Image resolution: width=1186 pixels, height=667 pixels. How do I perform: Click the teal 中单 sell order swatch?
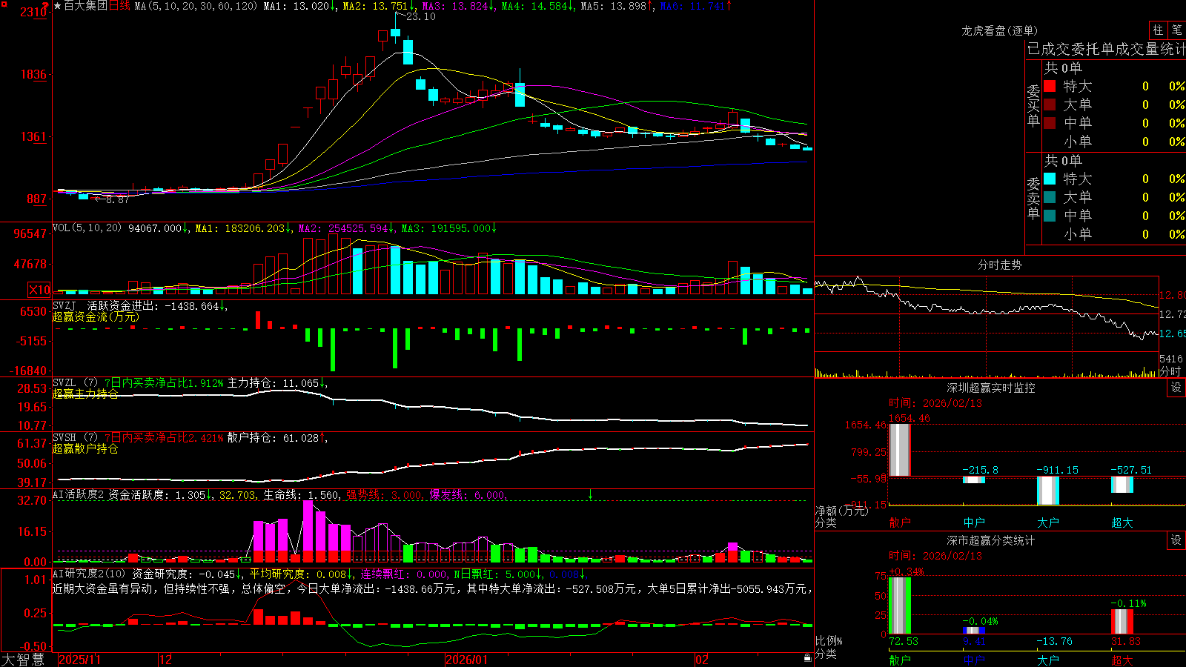pyautogui.click(x=1050, y=216)
